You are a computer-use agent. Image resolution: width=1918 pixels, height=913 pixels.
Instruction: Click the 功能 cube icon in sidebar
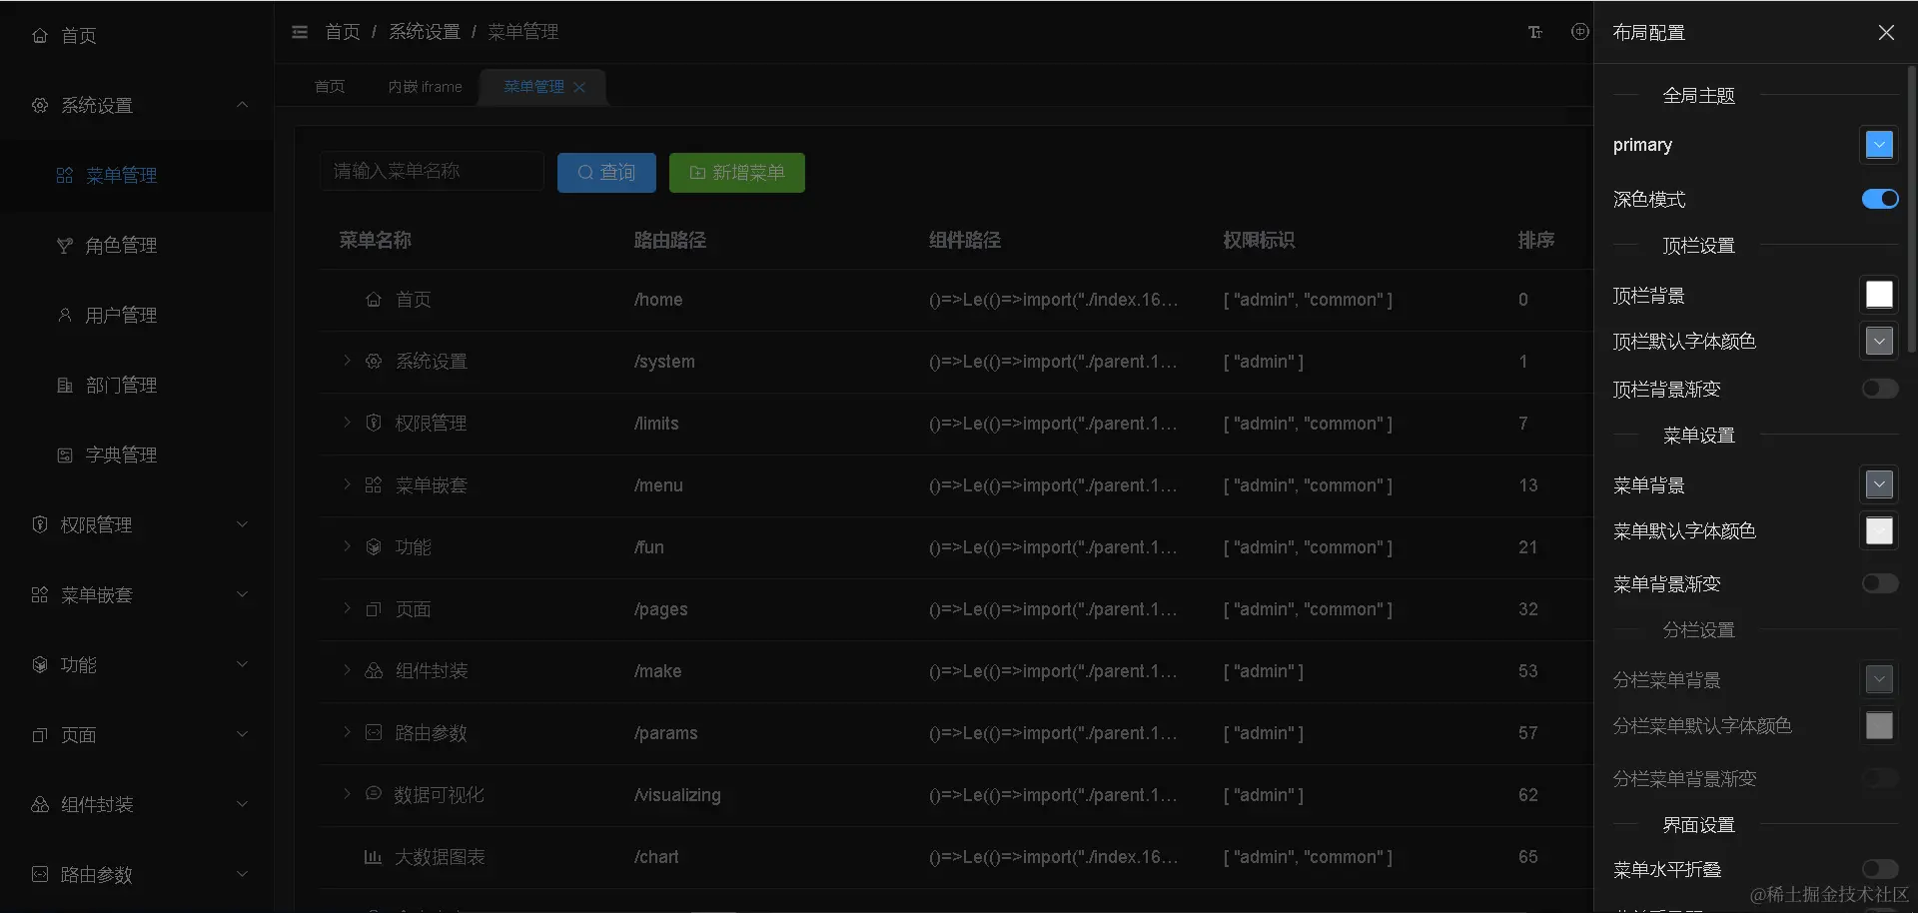point(40,665)
